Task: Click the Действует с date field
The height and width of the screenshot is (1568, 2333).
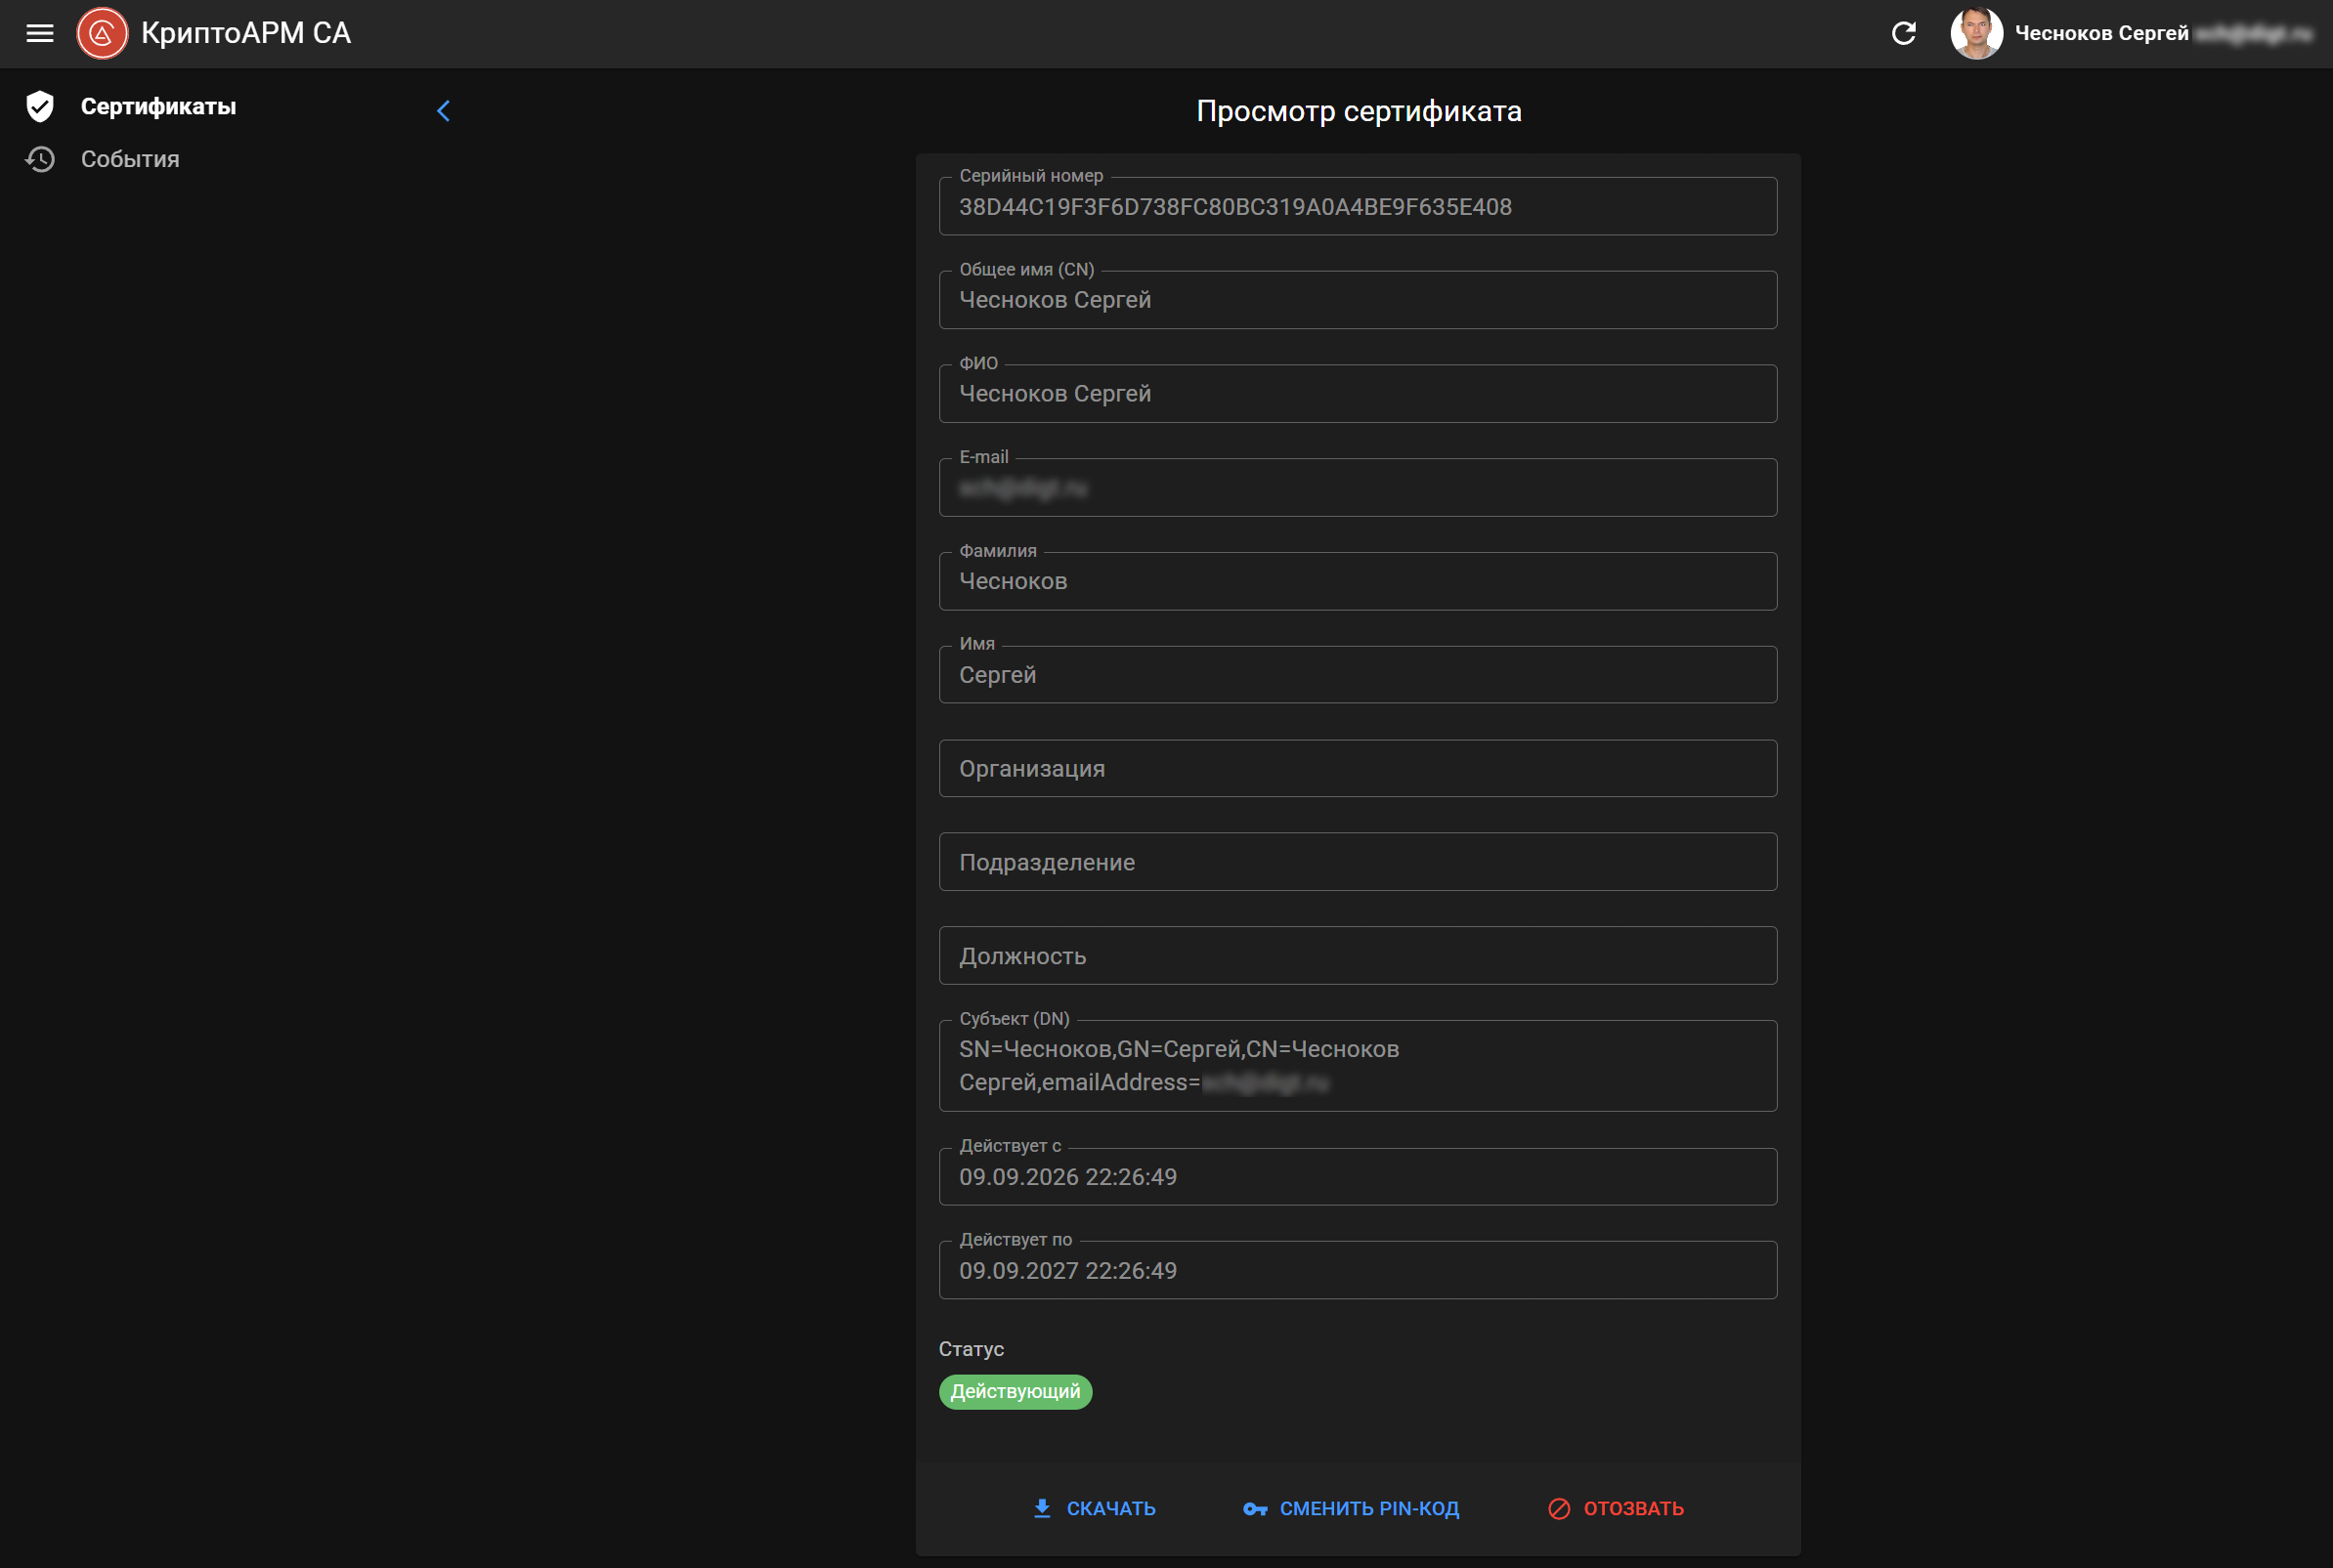Action: (1358, 1177)
